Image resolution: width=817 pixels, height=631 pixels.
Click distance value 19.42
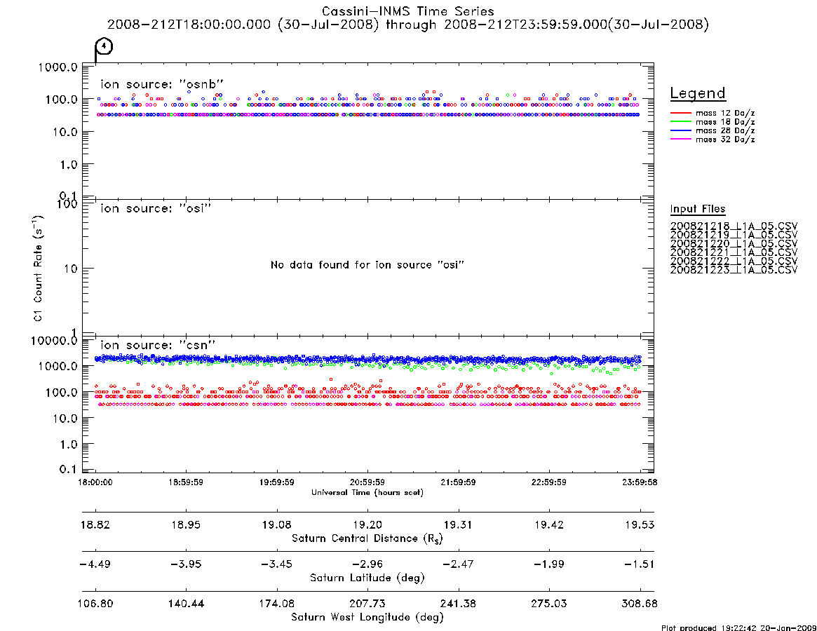coord(548,524)
